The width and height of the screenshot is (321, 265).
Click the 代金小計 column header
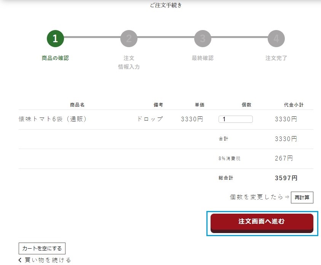pos(294,105)
